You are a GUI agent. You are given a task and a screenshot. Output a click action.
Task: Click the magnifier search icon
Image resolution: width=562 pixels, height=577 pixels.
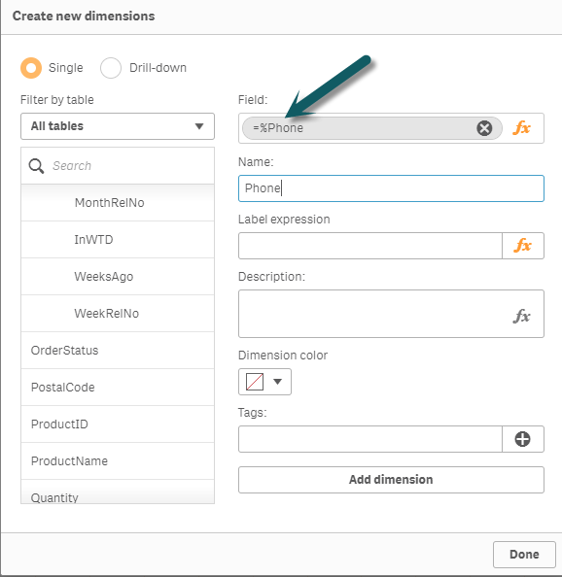36,166
